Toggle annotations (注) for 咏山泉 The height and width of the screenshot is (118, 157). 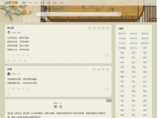click(94, 28)
